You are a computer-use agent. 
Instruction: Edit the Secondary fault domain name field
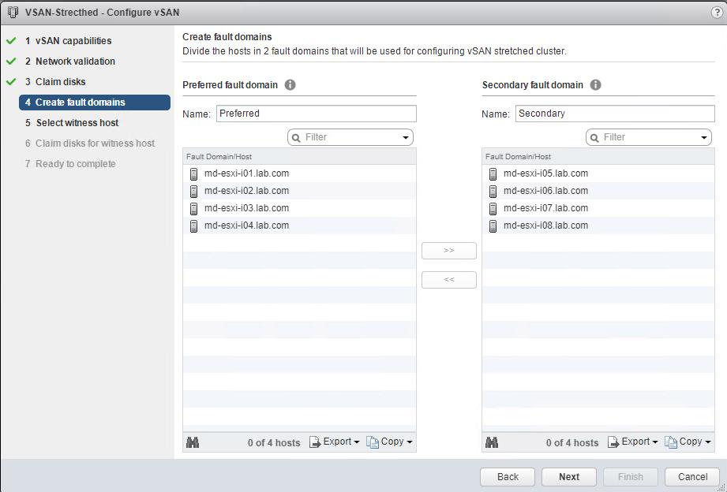[x=615, y=114]
